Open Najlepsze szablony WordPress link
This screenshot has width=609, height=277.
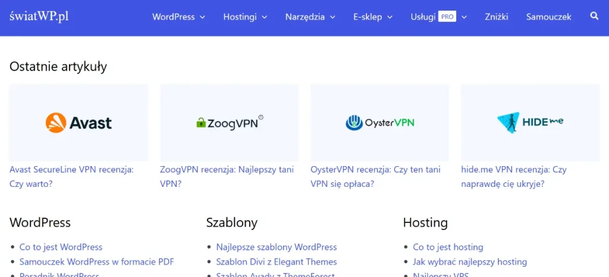[277, 247]
